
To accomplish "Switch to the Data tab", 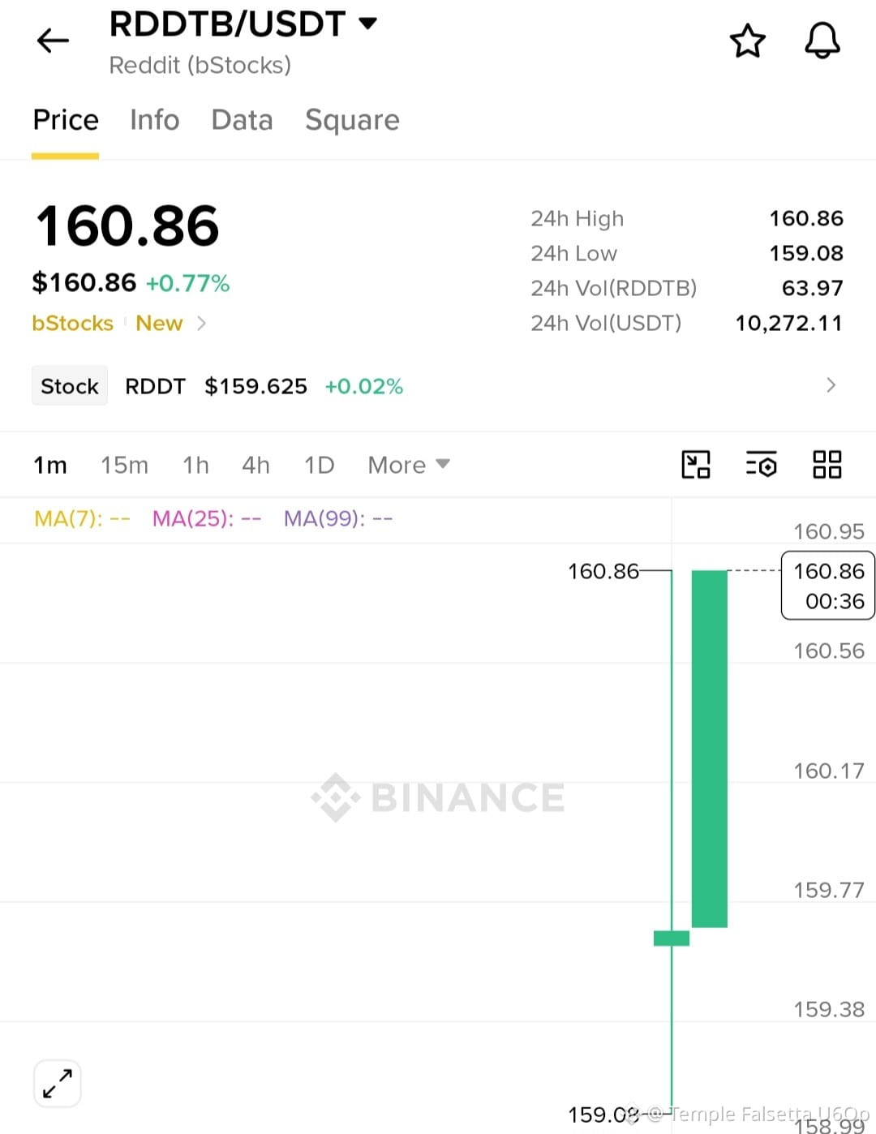I will coord(242,120).
